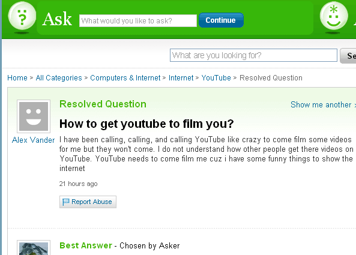Click the Report Abuse flag icon
This screenshot has height=255, width=356.
(65, 202)
